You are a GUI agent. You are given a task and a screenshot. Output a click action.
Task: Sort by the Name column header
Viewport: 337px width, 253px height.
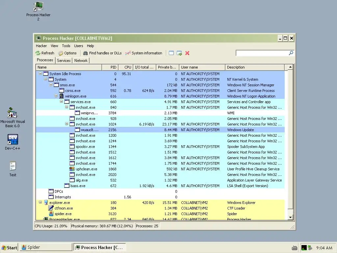69,67
